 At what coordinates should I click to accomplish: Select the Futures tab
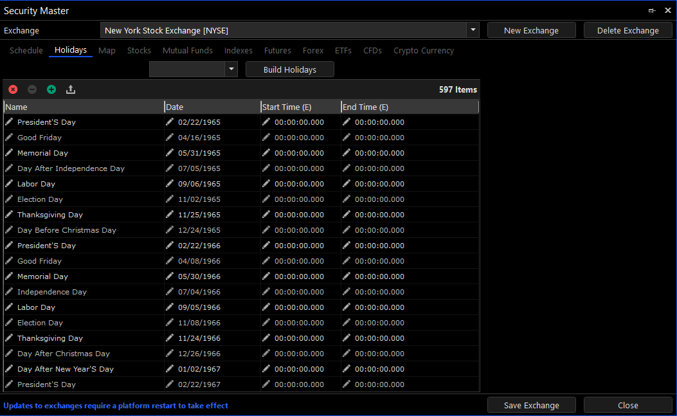coord(277,51)
